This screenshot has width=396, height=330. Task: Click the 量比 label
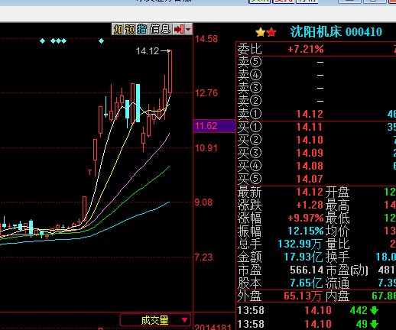338,244
